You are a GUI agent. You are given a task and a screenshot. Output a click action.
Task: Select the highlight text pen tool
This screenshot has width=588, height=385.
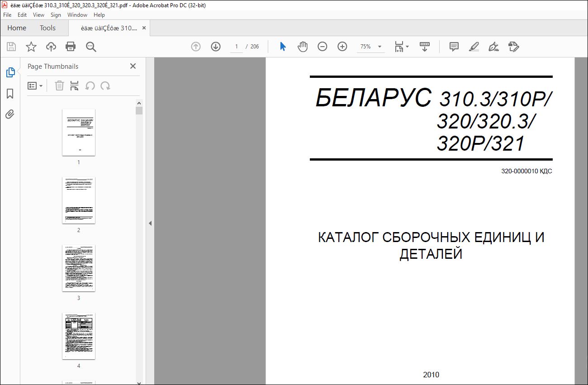tap(474, 47)
